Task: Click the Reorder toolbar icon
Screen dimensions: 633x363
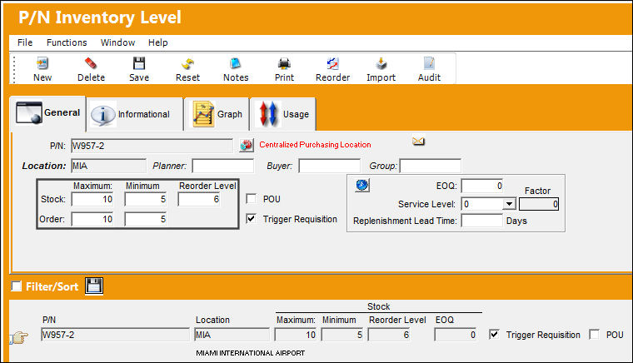Action: (x=332, y=63)
